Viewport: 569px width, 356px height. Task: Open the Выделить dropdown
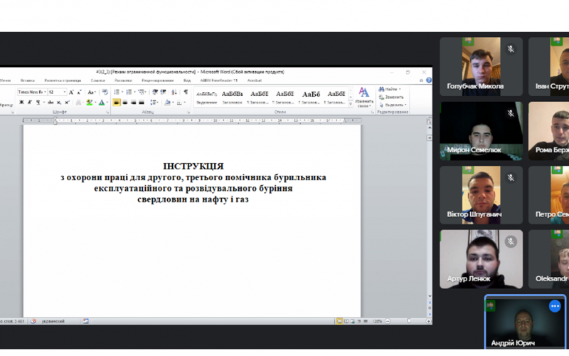(393, 105)
